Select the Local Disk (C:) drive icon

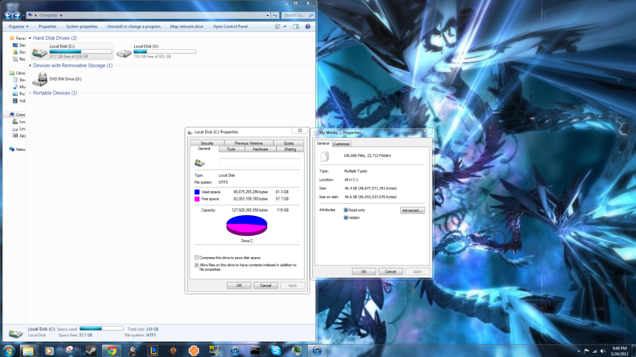[x=40, y=52]
